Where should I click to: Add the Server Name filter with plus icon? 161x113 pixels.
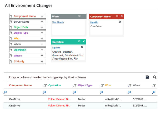42,22
